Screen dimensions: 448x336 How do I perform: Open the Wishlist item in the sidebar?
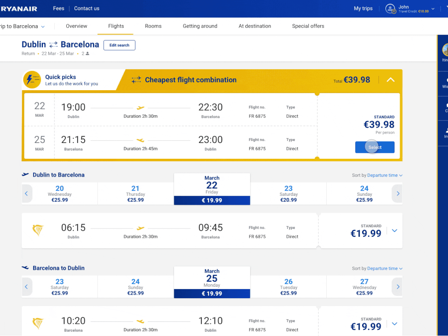click(x=445, y=83)
